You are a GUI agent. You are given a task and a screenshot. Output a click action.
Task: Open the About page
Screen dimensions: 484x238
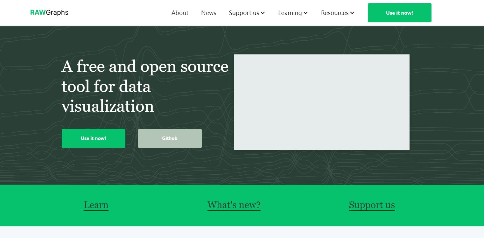click(180, 13)
